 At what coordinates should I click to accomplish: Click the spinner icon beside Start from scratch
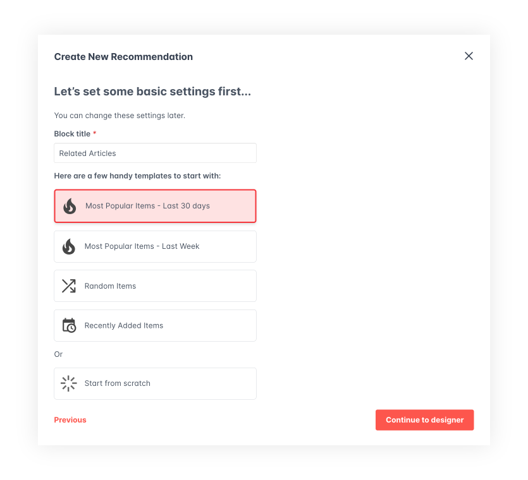(x=69, y=383)
